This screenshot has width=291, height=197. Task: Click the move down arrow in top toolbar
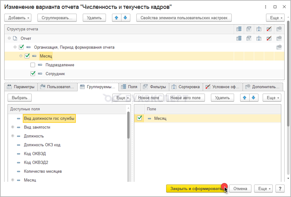[125, 18]
